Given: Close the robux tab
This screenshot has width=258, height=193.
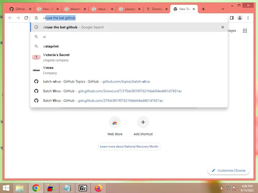Looking at the screenshot, I should [112, 9].
